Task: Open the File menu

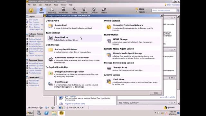Action: (29, 5)
